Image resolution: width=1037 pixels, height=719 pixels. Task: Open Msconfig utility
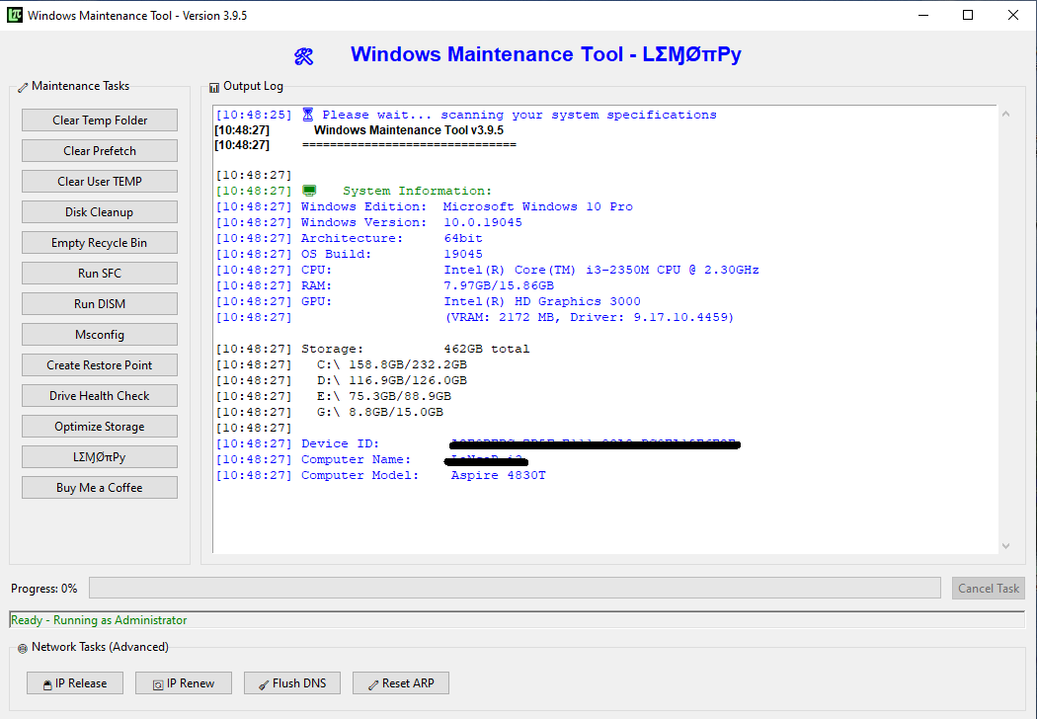coord(100,335)
